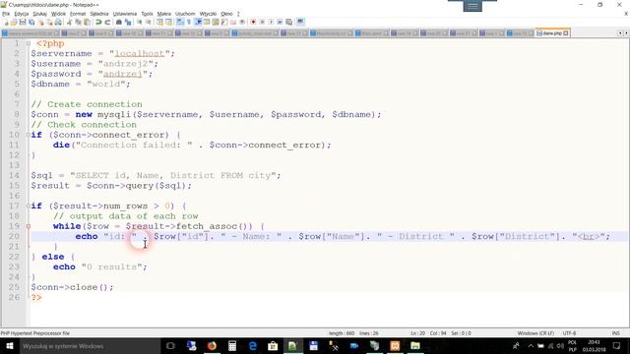The height and width of the screenshot is (354, 630).
Task: Collapse the if block fold at line 10
Action: pyautogui.click(x=29, y=135)
